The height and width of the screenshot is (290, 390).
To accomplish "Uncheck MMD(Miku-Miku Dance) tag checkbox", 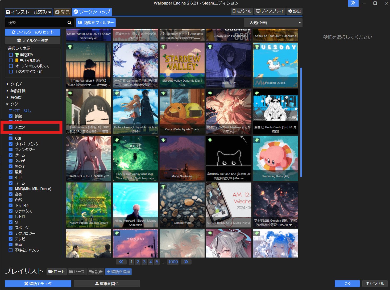I will 11,189.
